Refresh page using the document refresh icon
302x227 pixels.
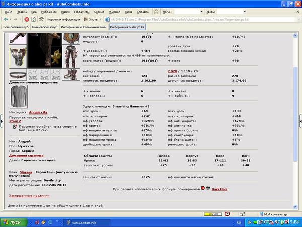point(34,19)
